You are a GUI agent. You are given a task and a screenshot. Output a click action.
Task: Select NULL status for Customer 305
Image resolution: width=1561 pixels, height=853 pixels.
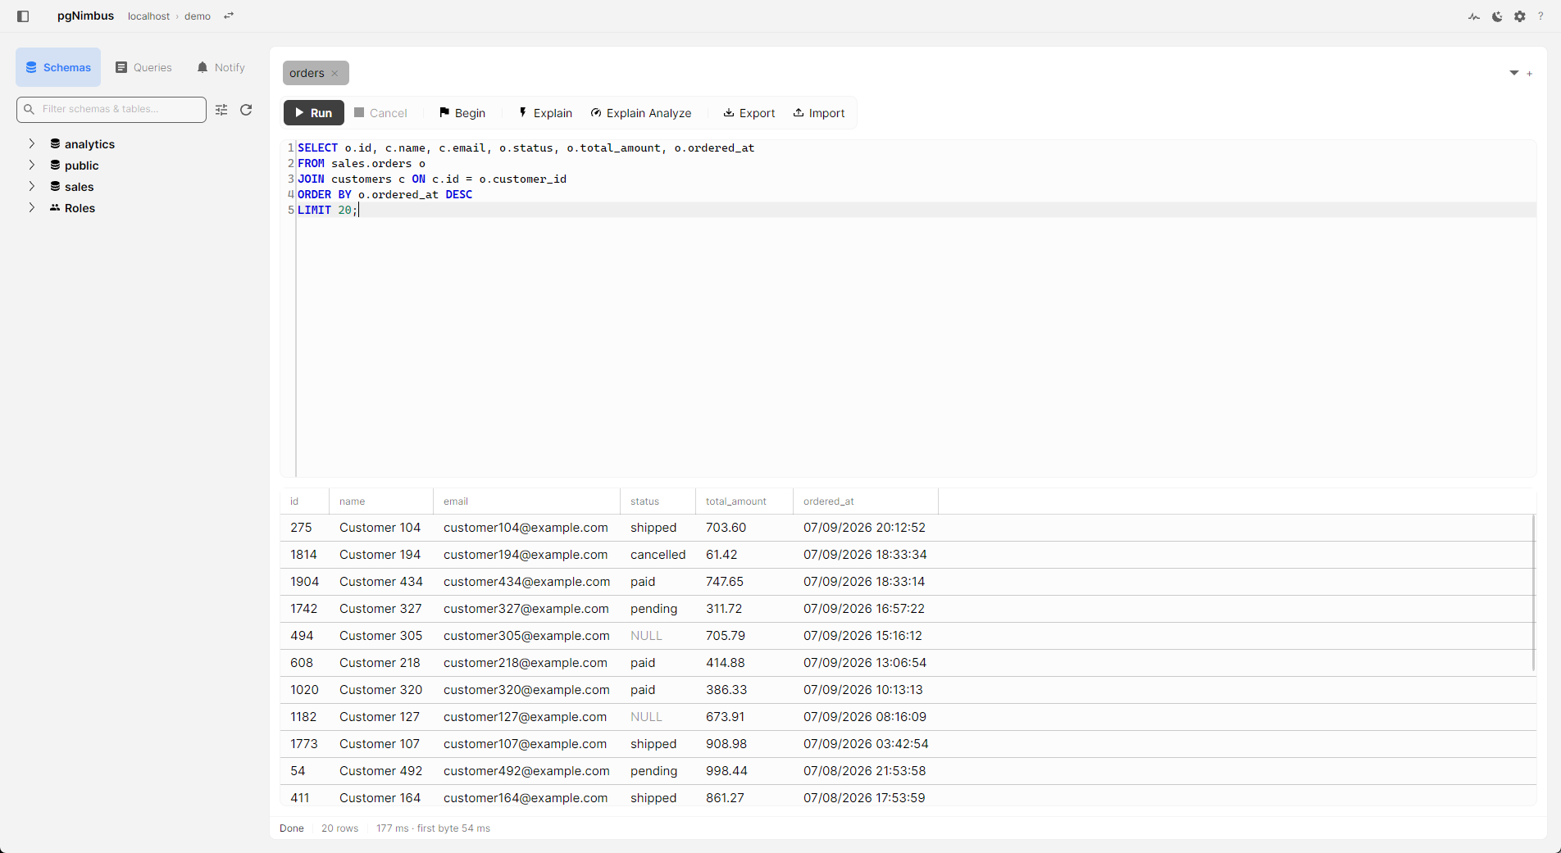(x=658, y=636)
